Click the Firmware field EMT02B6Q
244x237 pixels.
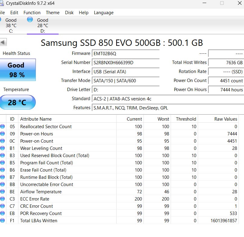126,54
